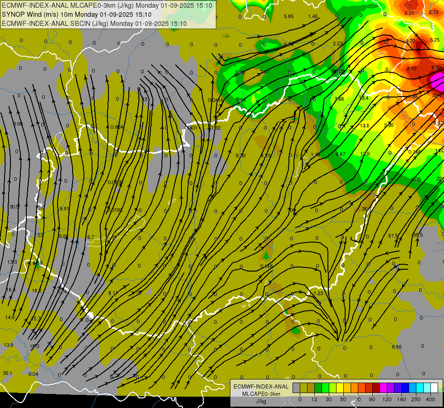Select the pure blue legend swatch
Viewport: 444px width, 408px height.
pyautogui.click(x=405, y=388)
